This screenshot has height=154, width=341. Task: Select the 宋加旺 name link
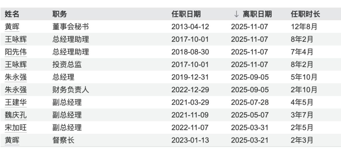tap(16, 128)
